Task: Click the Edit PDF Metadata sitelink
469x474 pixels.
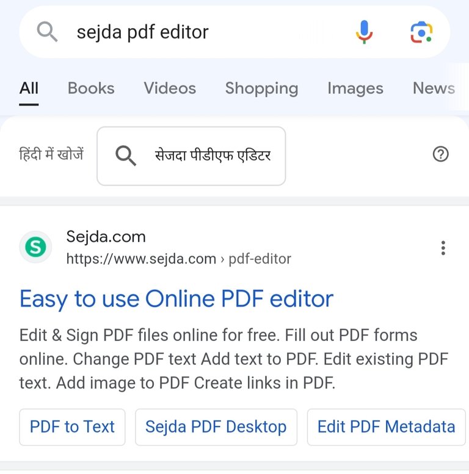Action: [x=386, y=427]
